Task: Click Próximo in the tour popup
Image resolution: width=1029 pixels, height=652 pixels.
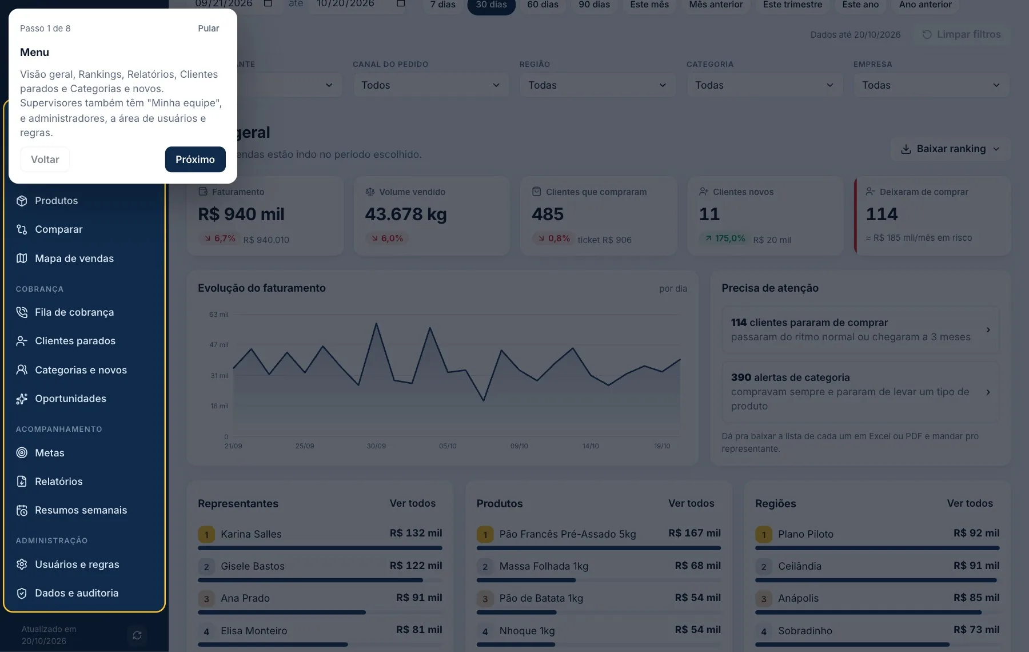Action: click(x=195, y=160)
